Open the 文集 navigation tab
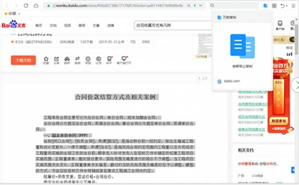Viewport: 299px width, 185px height. tap(96, 25)
